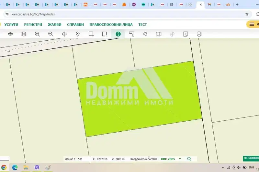Open Microsoft Edge from the taskbar
Image resolution: width=259 pixels, height=172 pixels.
click(x=15, y=167)
